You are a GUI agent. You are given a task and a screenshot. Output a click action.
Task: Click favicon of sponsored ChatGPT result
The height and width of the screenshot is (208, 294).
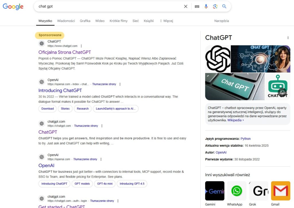[x=42, y=44]
